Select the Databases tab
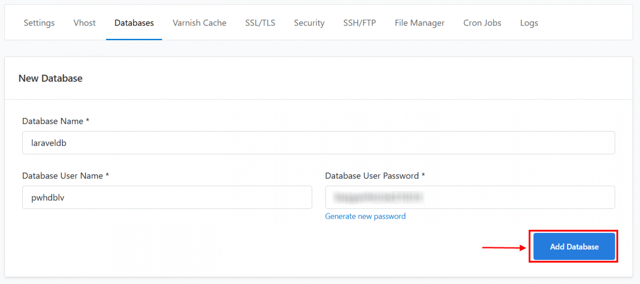The image size is (640, 284). [134, 23]
